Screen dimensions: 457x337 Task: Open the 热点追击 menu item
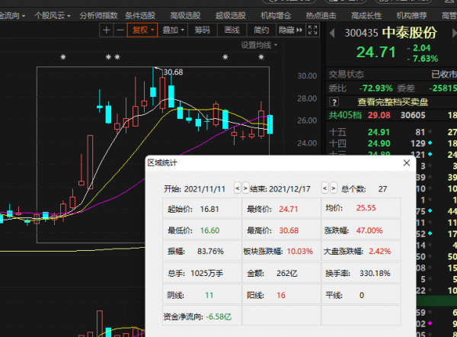pyautogui.click(x=321, y=15)
